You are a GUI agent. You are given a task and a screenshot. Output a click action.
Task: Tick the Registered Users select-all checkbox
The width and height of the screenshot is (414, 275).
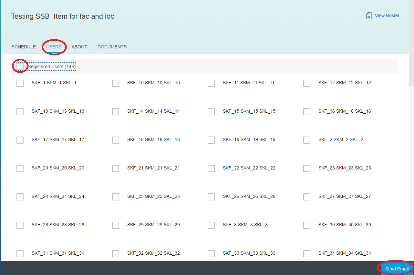click(20, 66)
